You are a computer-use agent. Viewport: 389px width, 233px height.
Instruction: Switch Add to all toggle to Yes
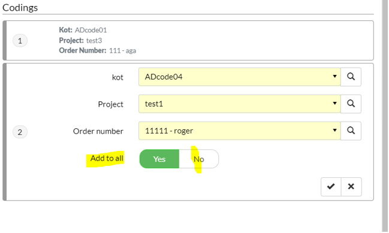(x=159, y=159)
